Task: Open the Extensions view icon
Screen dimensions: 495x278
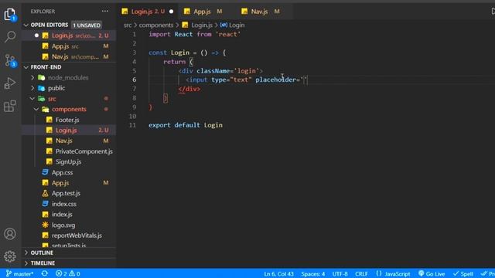Action: pyautogui.click(x=10, y=106)
